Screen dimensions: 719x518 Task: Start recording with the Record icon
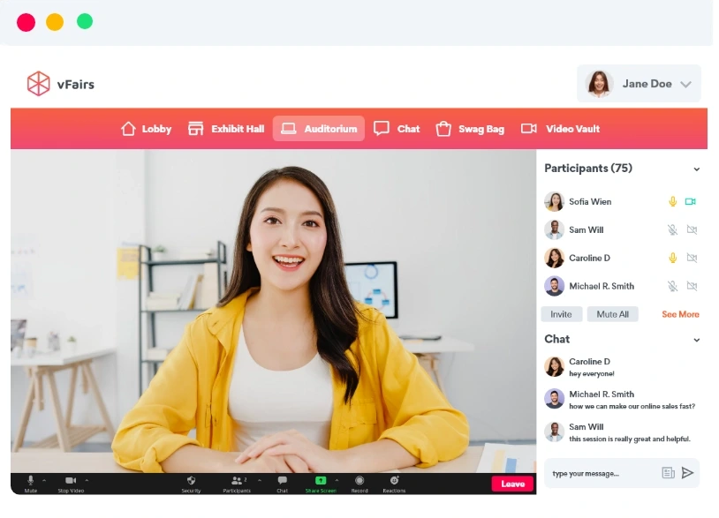359,481
